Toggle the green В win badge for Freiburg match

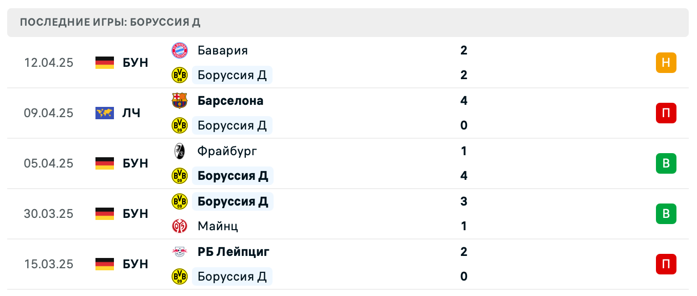(666, 163)
